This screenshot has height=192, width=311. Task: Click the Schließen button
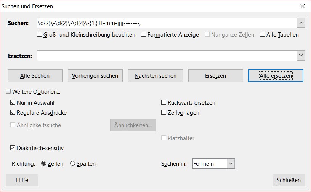coord(289,180)
